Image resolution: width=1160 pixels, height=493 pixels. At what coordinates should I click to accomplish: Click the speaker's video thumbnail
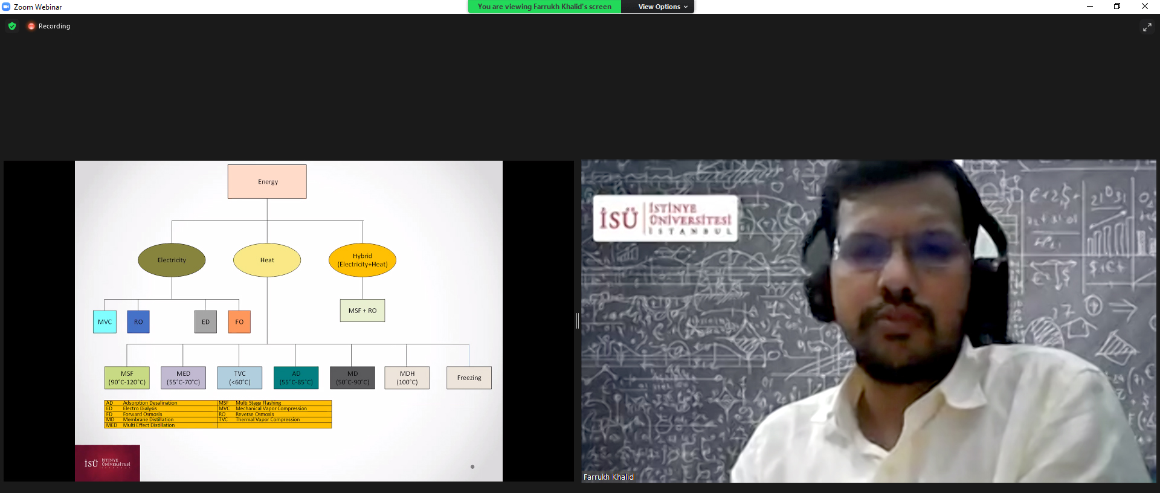(x=868, y=320)
